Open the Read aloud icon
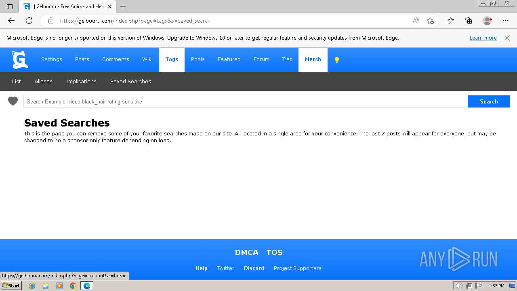The width and height of the screenshot is (517, 291). 416,21
